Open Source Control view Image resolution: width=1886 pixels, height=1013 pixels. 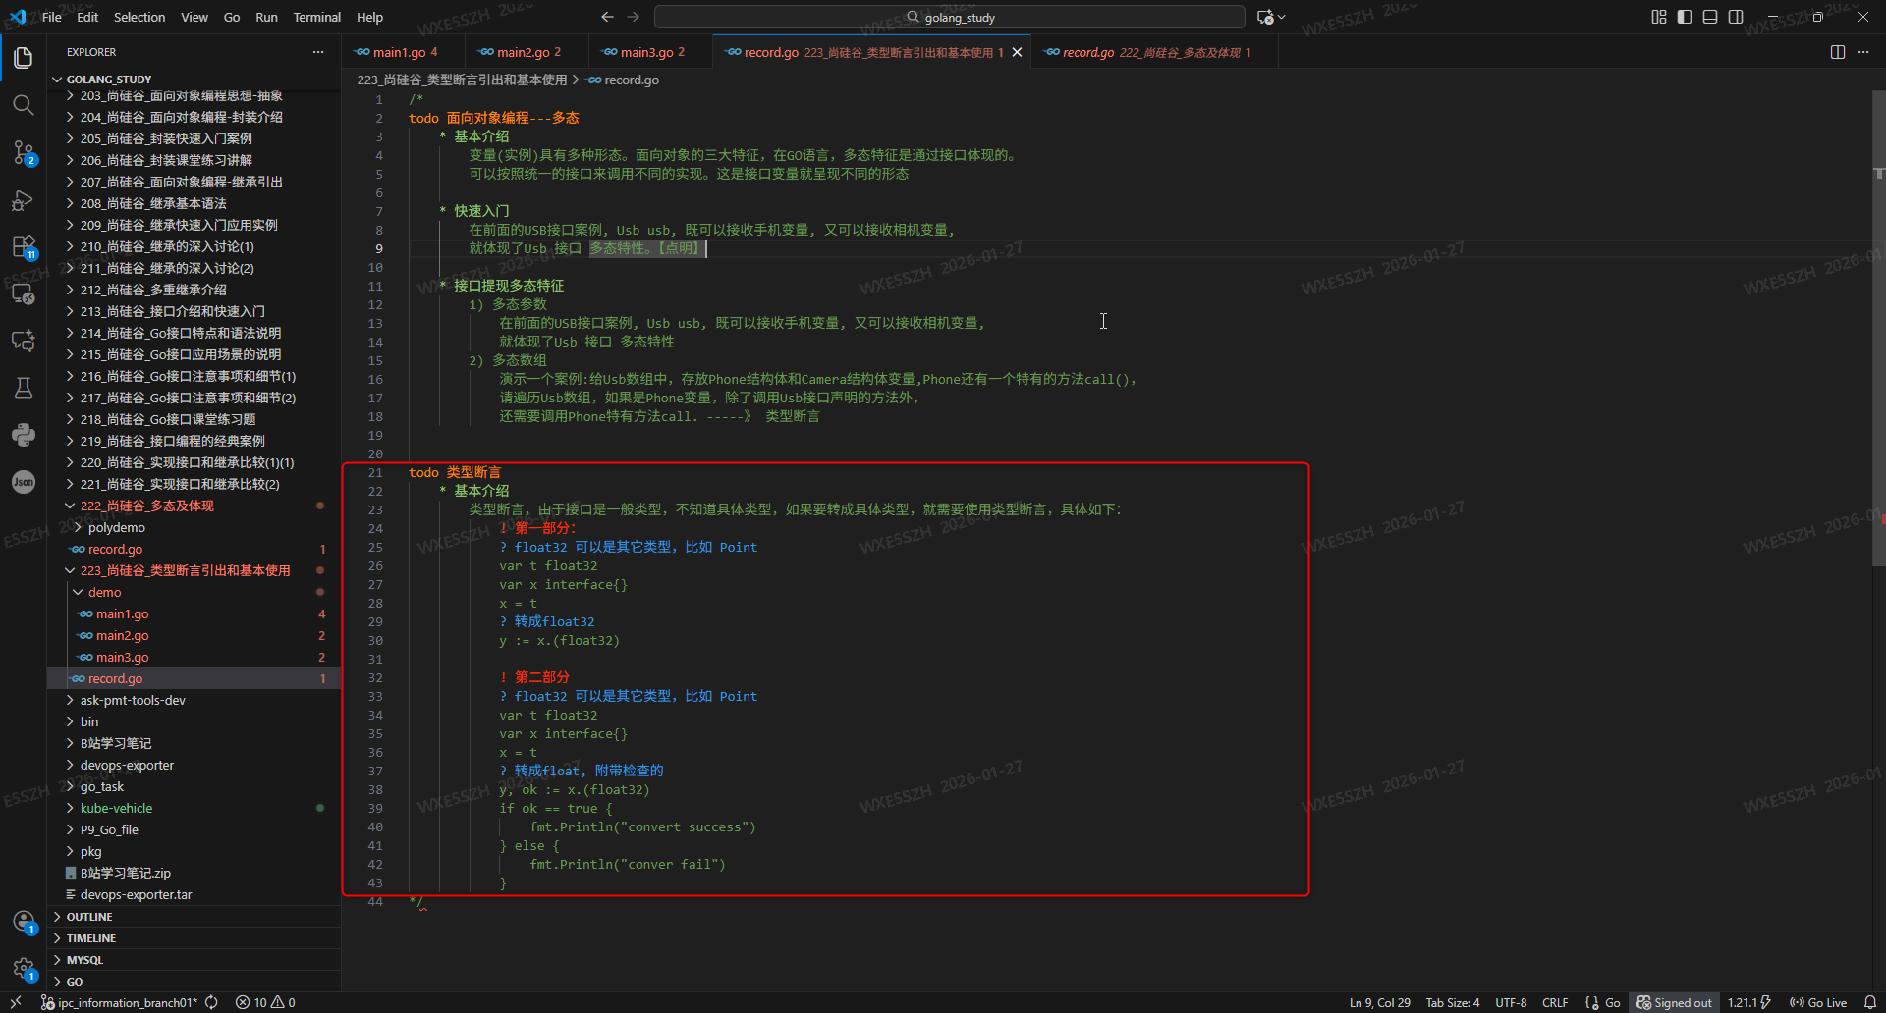click(24, 153)
